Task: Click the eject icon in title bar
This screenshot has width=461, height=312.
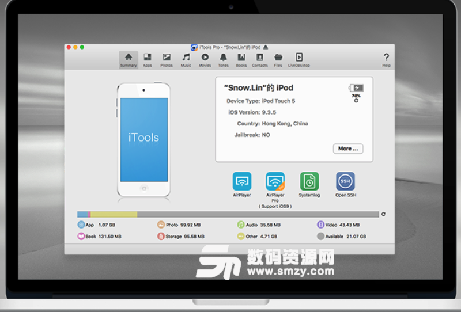Action: coord(266,47)
